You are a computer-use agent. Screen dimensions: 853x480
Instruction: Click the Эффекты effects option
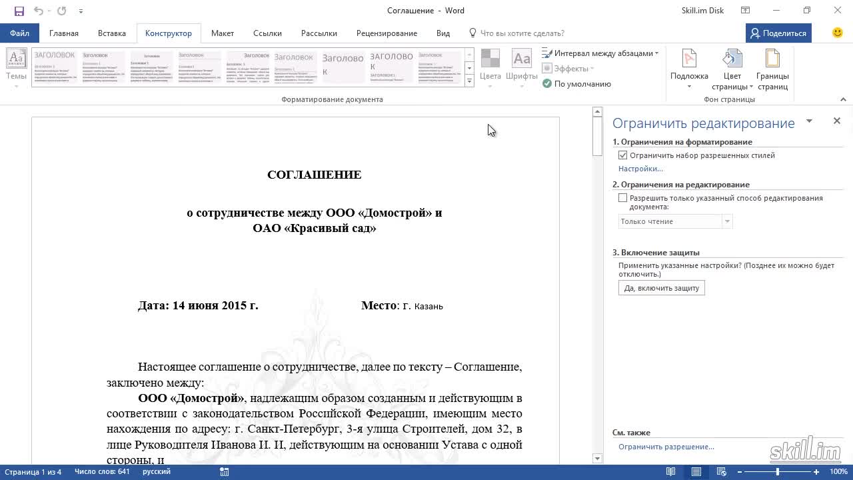click(568, 69)
